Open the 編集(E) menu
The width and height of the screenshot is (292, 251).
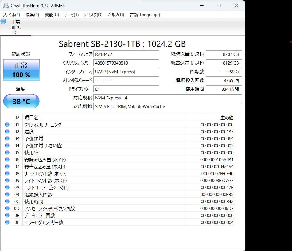point(32,15)
